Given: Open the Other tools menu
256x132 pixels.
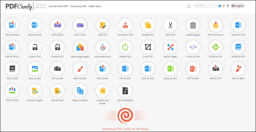Looking at the screenshot, I should point(95,6).
